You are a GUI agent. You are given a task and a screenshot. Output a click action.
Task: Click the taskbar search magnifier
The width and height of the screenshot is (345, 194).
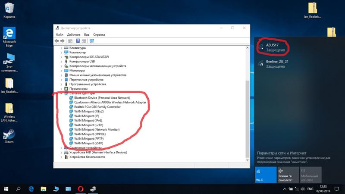coord(18,189)
